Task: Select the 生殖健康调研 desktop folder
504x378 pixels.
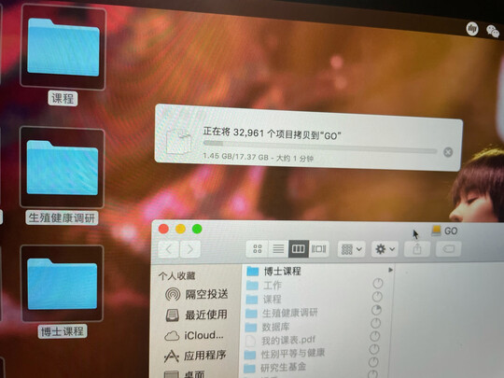Action: click(62, 175)
